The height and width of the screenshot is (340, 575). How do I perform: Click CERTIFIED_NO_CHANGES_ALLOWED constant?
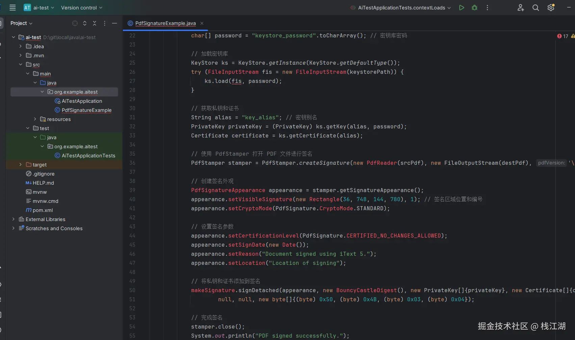(x=394, y=236)
